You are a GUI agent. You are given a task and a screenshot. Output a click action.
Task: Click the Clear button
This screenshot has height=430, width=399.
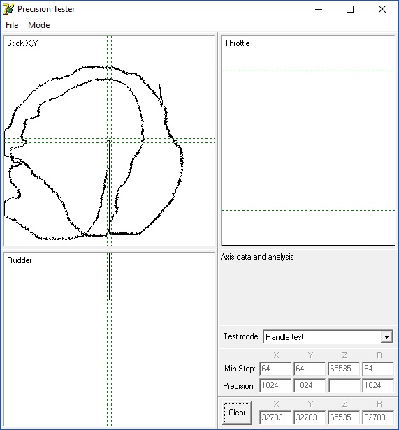(x=237, y=413)
